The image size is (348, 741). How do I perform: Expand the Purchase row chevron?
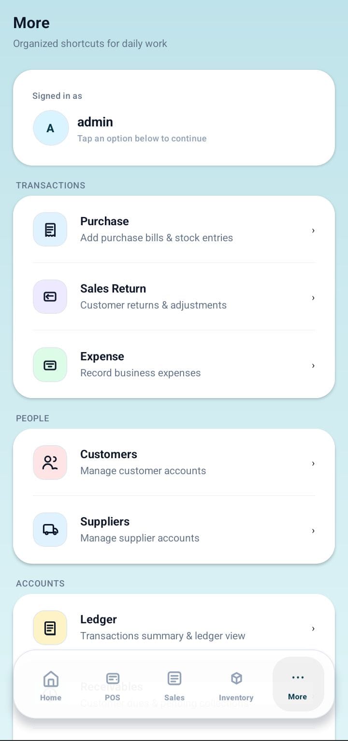(313, 231)
